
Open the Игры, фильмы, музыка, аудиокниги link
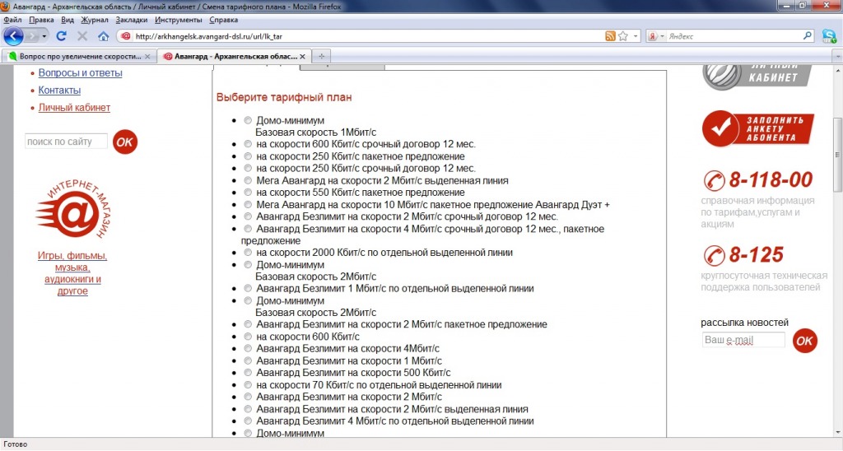click(72, 273)
